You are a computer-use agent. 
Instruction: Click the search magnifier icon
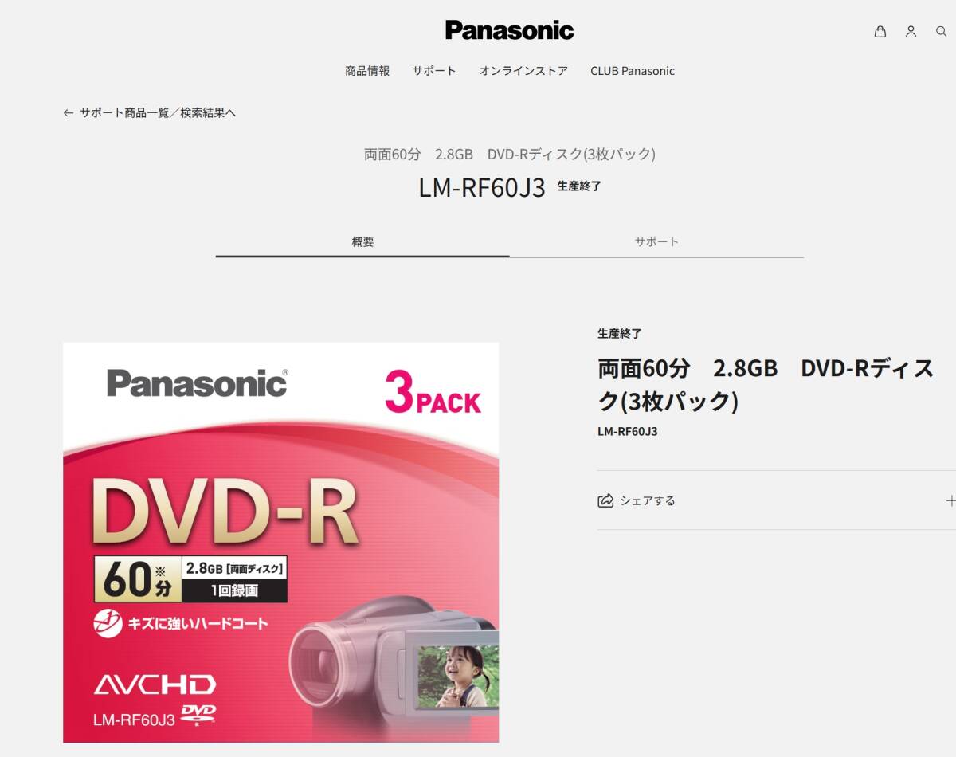pyautogui.click(x=941, y=32)
